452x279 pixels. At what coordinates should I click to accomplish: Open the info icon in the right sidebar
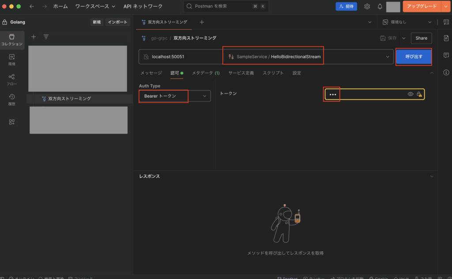(446, 73)
